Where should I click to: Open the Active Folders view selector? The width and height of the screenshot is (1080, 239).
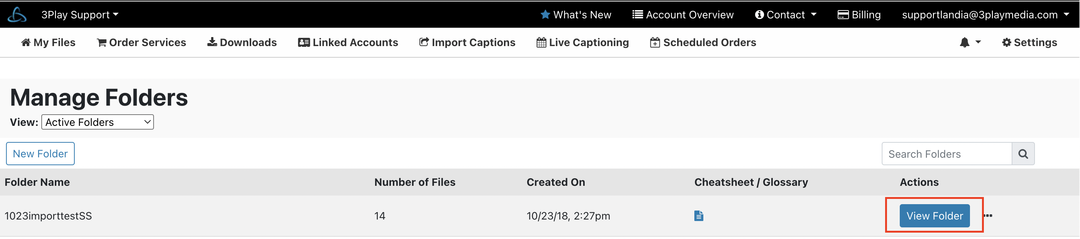point(98,122)
